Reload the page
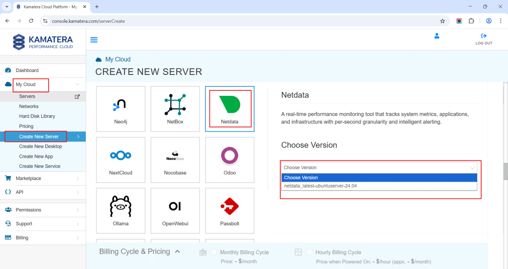508x269 pixels. 31,21
